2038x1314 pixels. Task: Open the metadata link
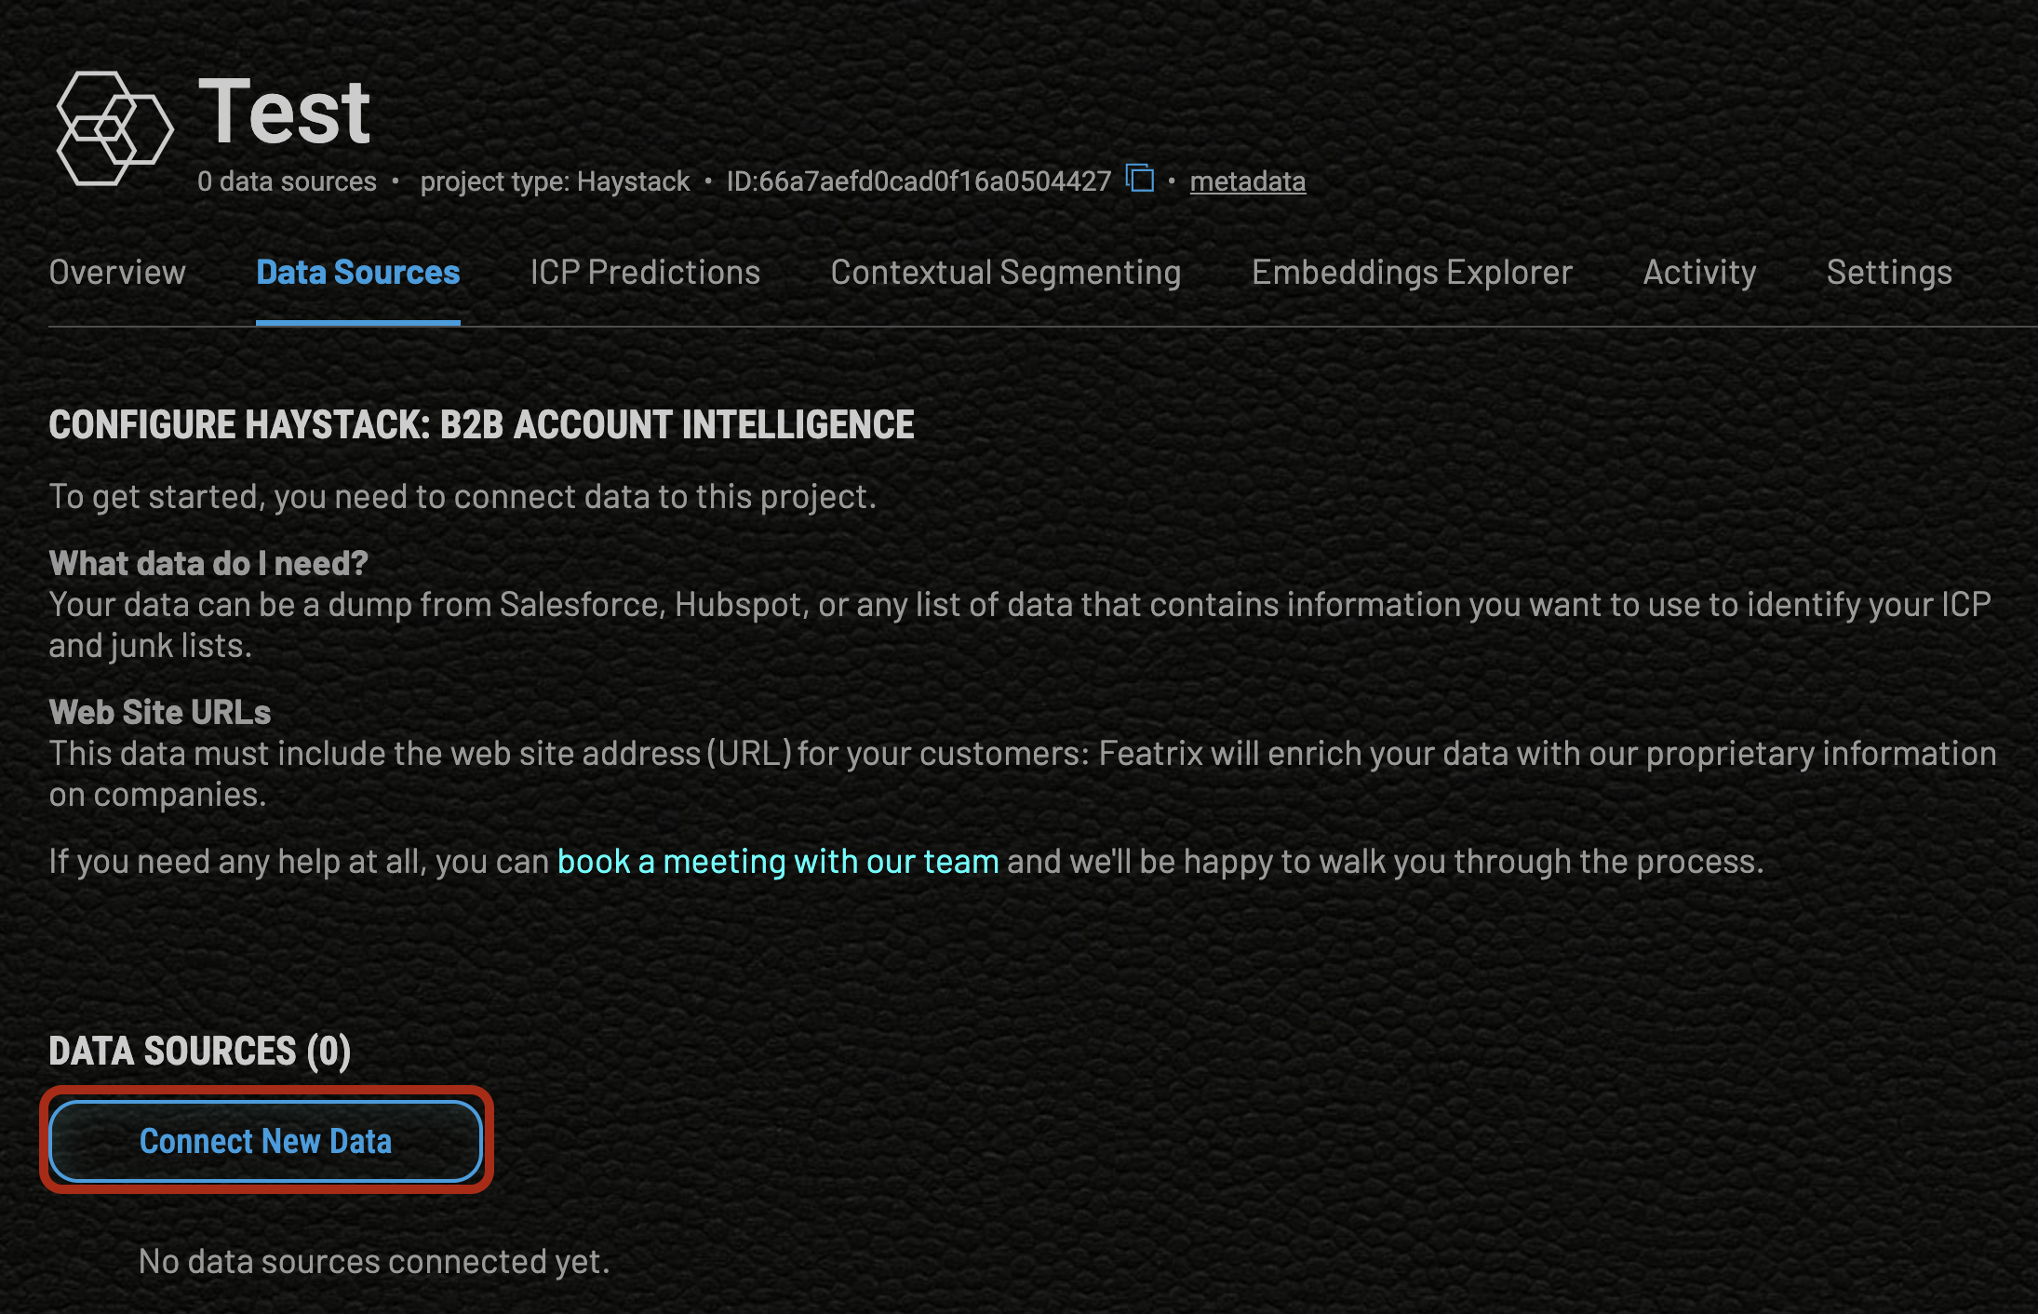click(x=1247, y=181)
